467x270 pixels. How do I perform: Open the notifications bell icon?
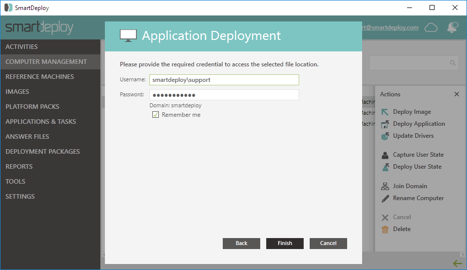click(x=453, y=27)
